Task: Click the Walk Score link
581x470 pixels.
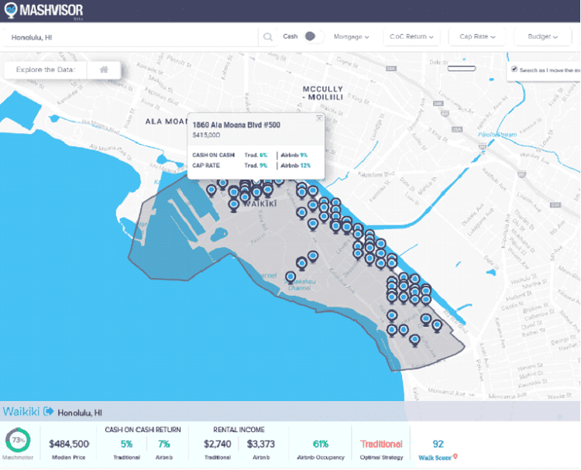Action: [x=435, y=456]
